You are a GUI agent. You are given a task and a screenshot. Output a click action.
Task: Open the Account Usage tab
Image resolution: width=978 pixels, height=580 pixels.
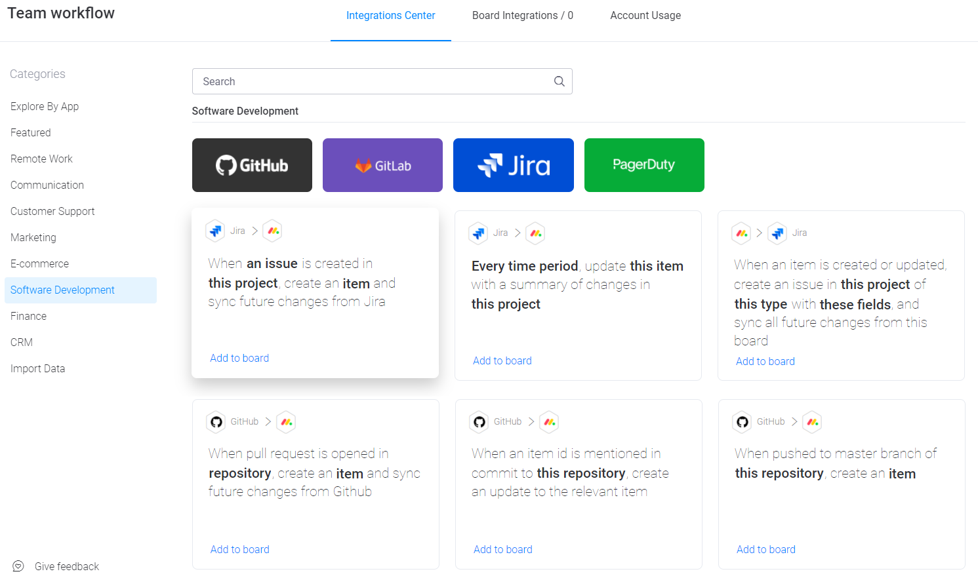click(x=645, y=15)
